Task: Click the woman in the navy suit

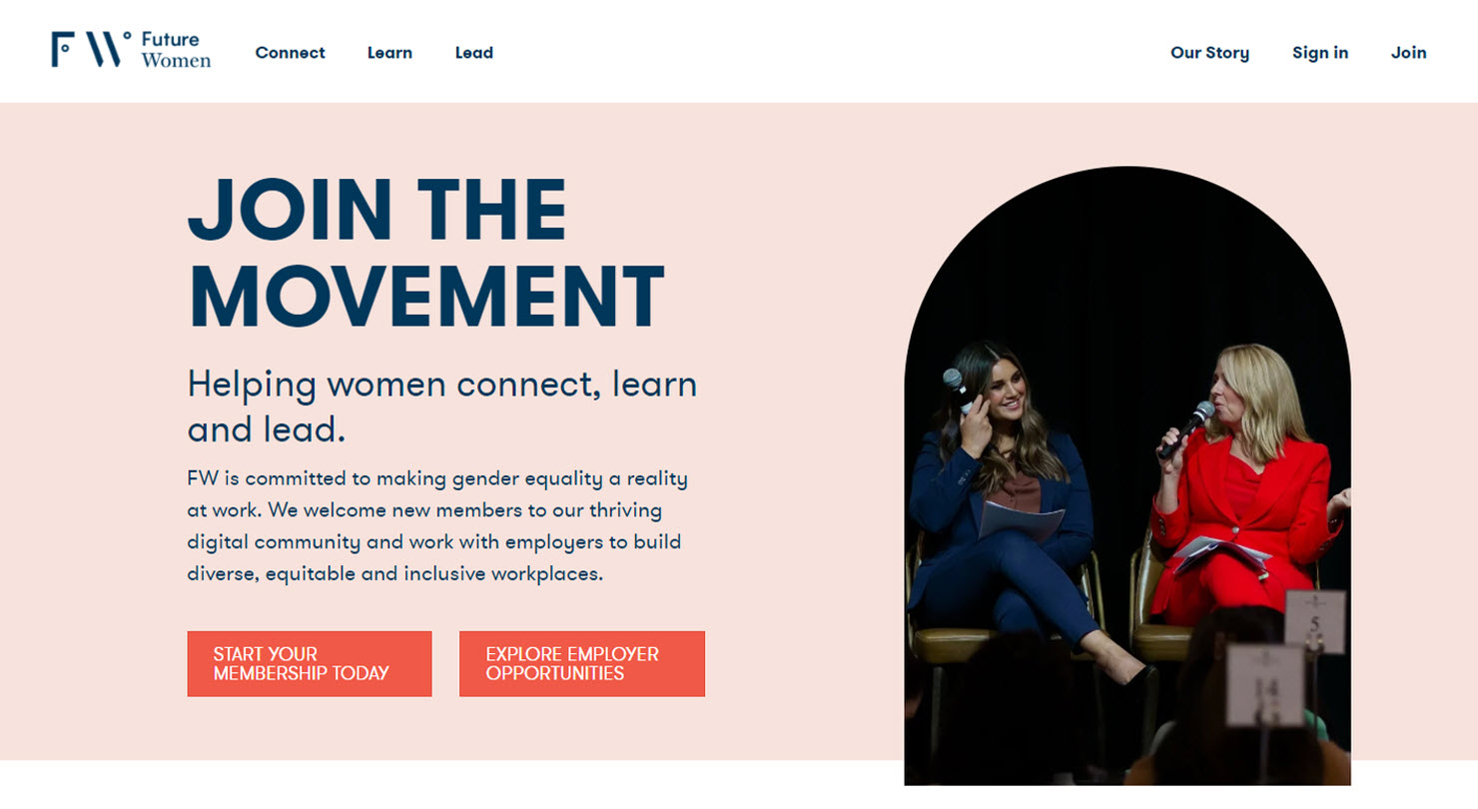Action: tap(1004, 509)
